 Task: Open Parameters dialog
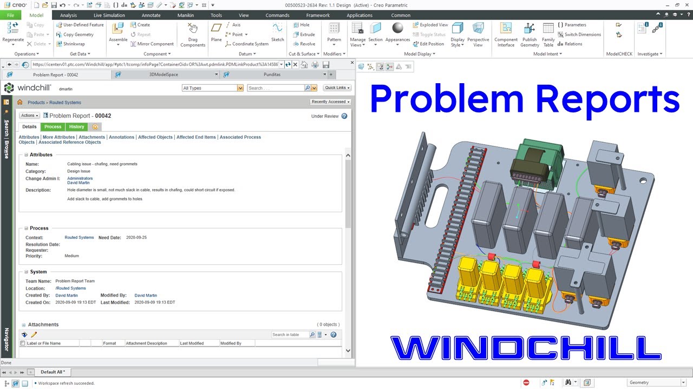point(571,25)
